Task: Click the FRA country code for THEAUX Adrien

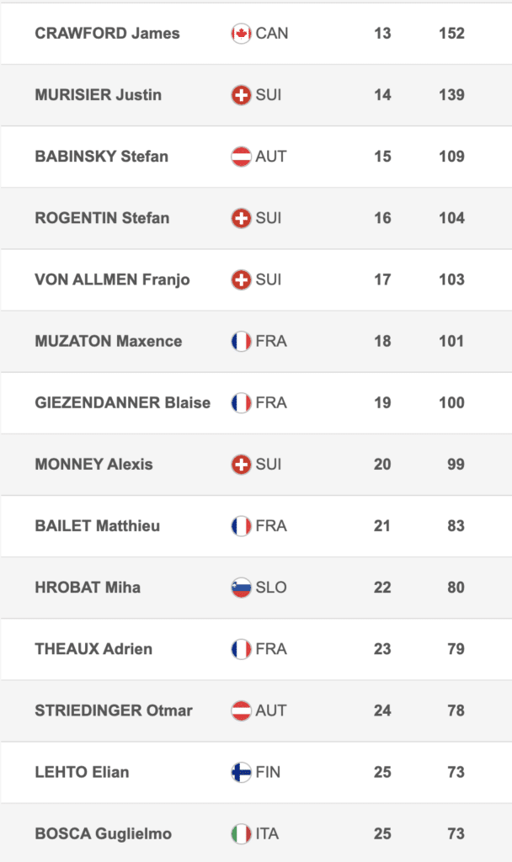Action: pos(271,649)
